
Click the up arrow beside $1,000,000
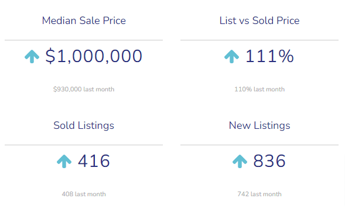pos(32,57)
